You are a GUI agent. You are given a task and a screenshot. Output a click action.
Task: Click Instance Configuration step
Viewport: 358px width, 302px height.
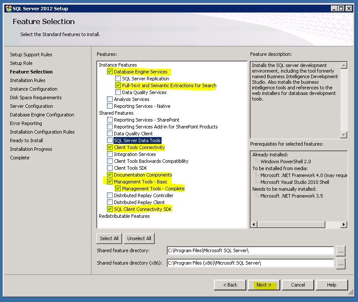[x=34, y=89]
